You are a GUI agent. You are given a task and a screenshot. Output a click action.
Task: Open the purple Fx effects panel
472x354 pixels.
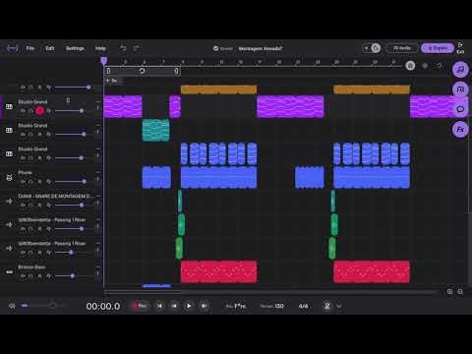[460, 129]
